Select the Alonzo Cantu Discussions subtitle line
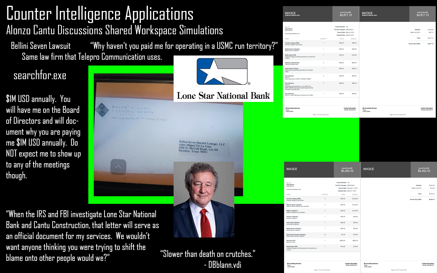 coord(114,30)
